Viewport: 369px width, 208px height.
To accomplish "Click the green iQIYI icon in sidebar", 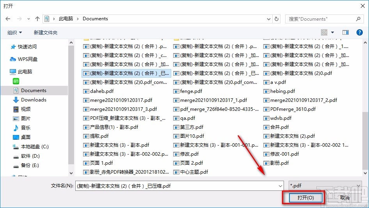I will pos(16,81).
